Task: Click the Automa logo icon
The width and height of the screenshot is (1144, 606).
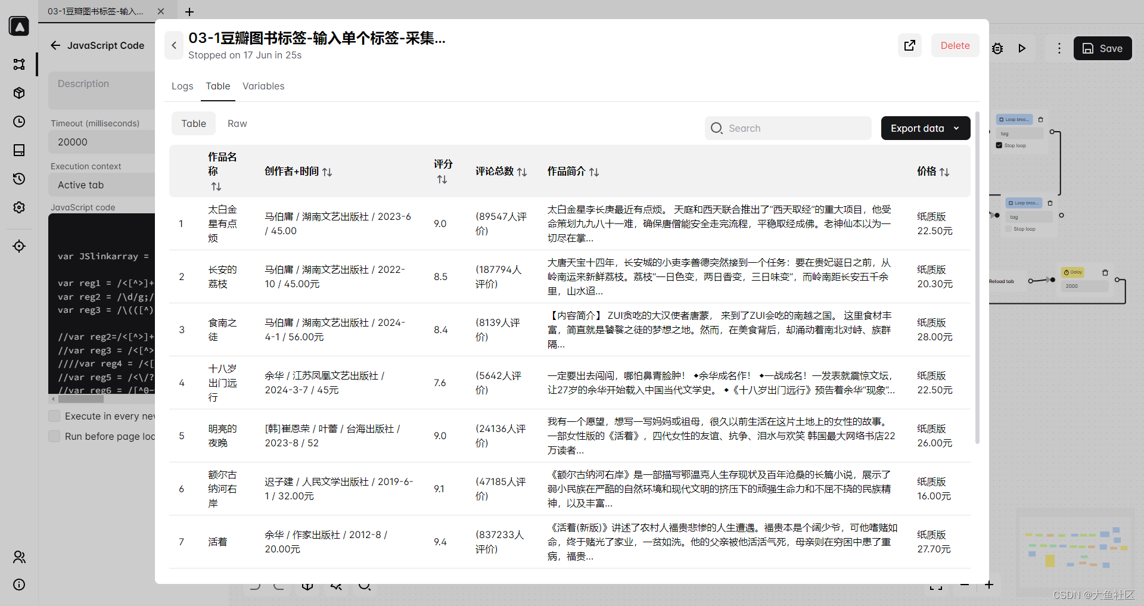Action: coord(19,26)
